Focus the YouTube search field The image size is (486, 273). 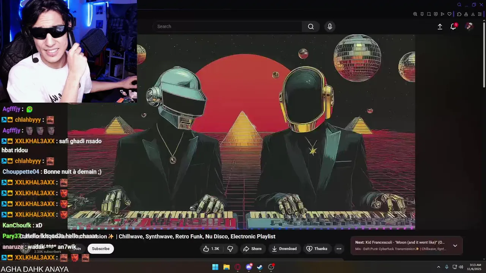click(227, 27)
